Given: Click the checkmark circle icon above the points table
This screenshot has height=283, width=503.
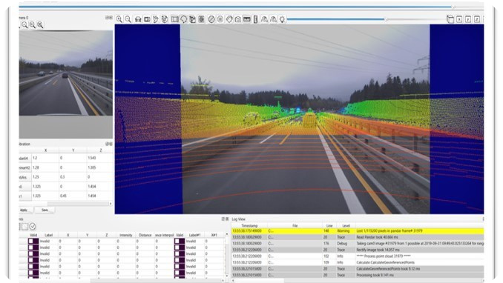Looking at the screenshot, I should (33, 226).
